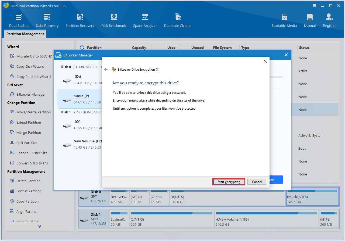Select Disk 1 MBR in disk map

tap(94, 219)
